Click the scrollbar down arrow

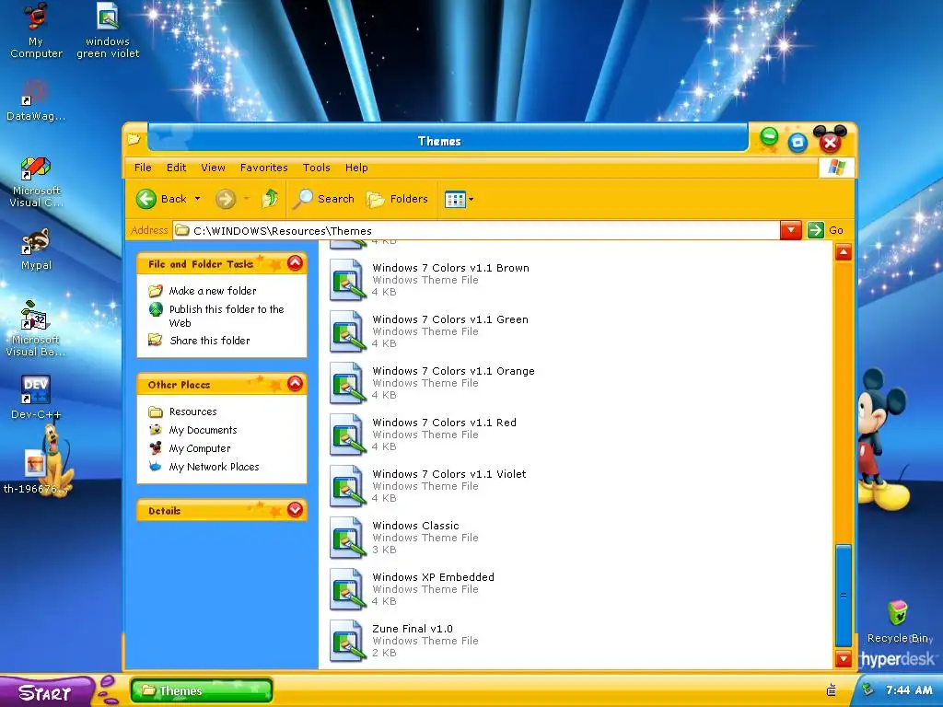[x=844, y=658]
